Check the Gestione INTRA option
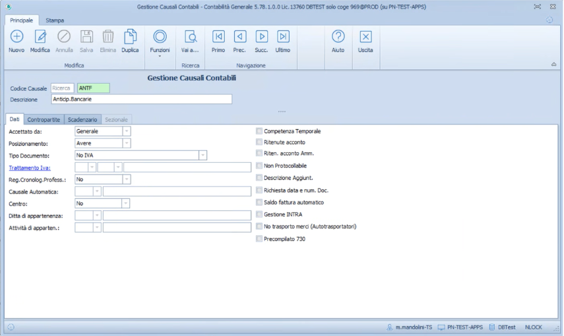 [259, 215]
